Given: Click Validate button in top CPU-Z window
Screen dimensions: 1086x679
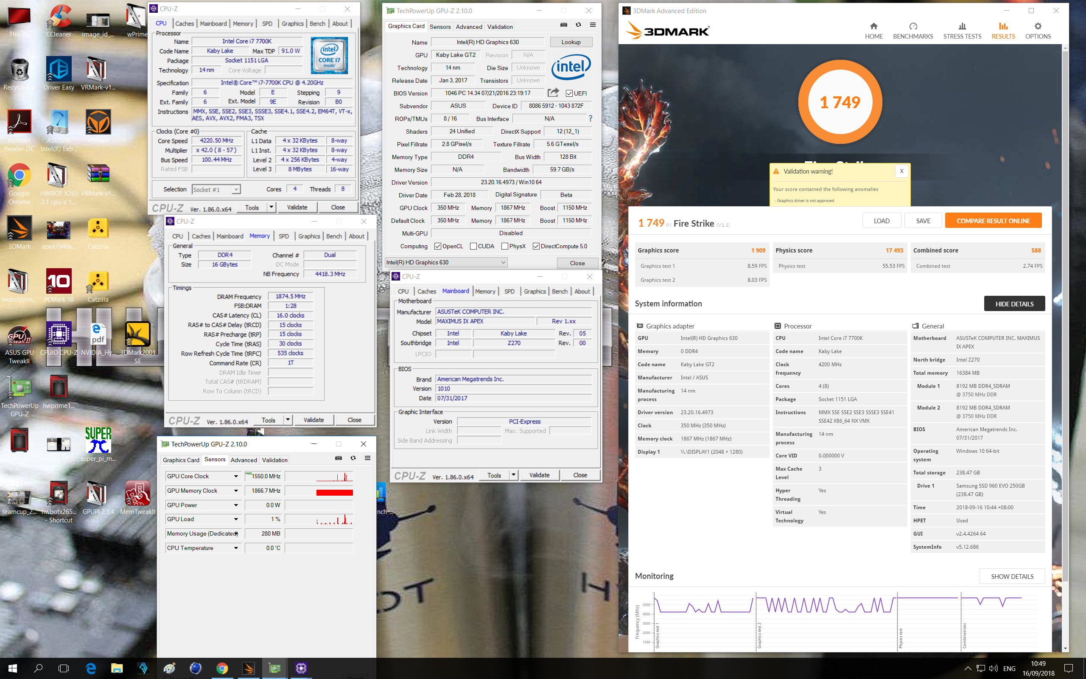Looking at the screenshot, I should pyautogui.click(x=297, y=207).
